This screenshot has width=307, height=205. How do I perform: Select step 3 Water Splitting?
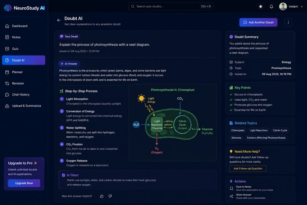tap(91, 132)
